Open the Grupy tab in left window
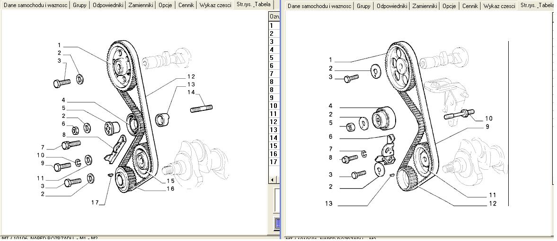 80,5
